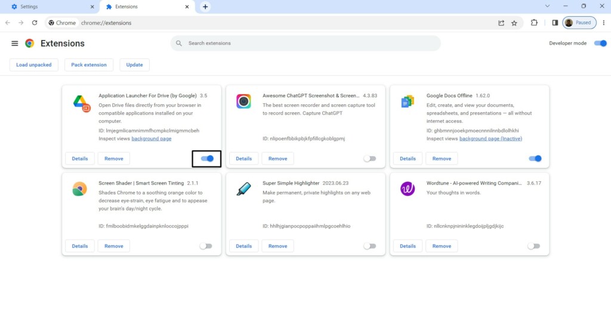Remove the Screen Shader extension
Screen dimensions: 611x313
(113, 246)
